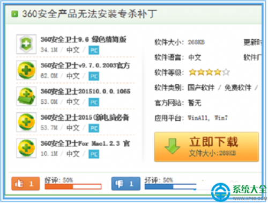Image resolution: width=268 pixels, height=203 pixels.
Task: Open the 360安全卫士v9.7.0.2003官方 link
Action: coord(85,66)
